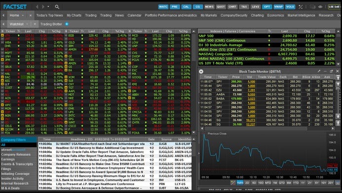Toggle the NEWS quick-launch button
The image size is (342, 193).
(209, 7)
